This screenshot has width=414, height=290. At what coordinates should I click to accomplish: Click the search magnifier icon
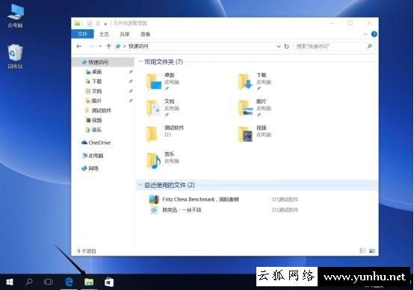coord(370,46)
